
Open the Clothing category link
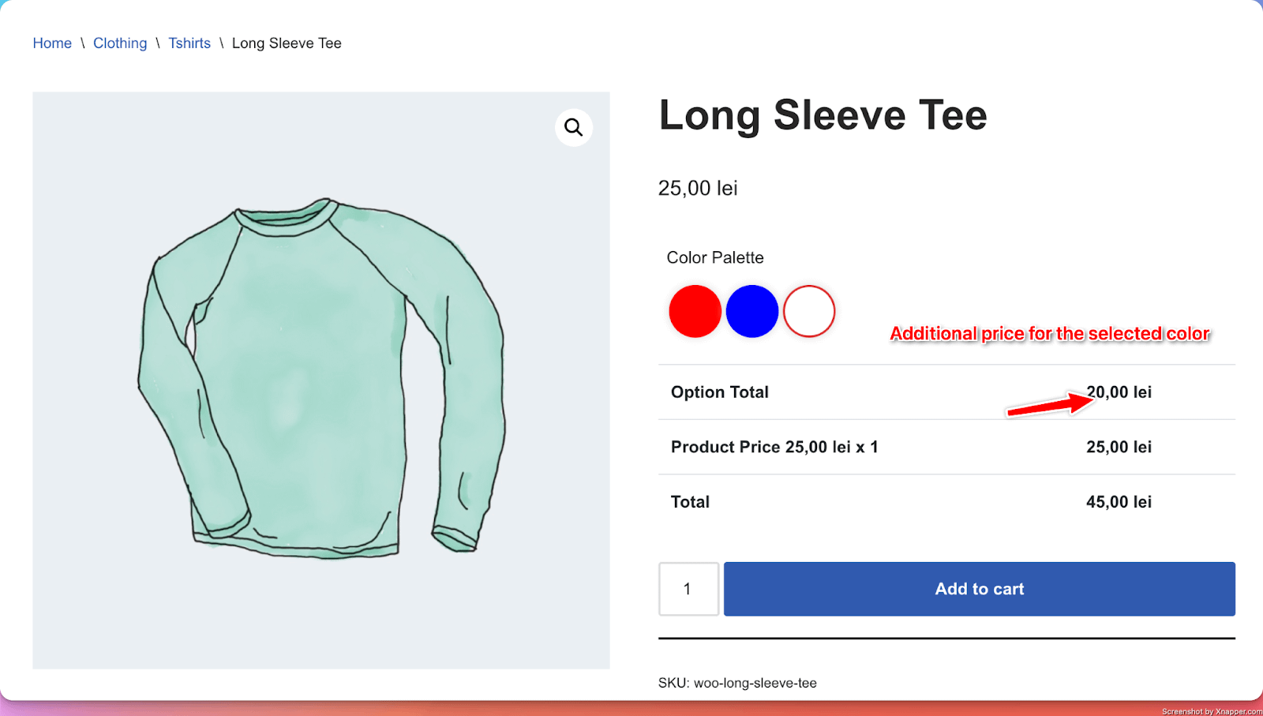pos(120,43)
